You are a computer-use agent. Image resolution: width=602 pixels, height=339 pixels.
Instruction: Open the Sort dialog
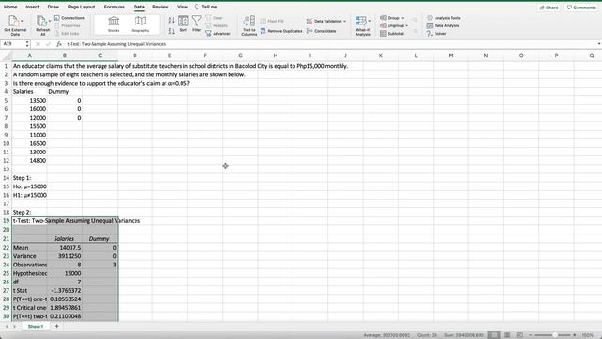click(x=183, y=24)
